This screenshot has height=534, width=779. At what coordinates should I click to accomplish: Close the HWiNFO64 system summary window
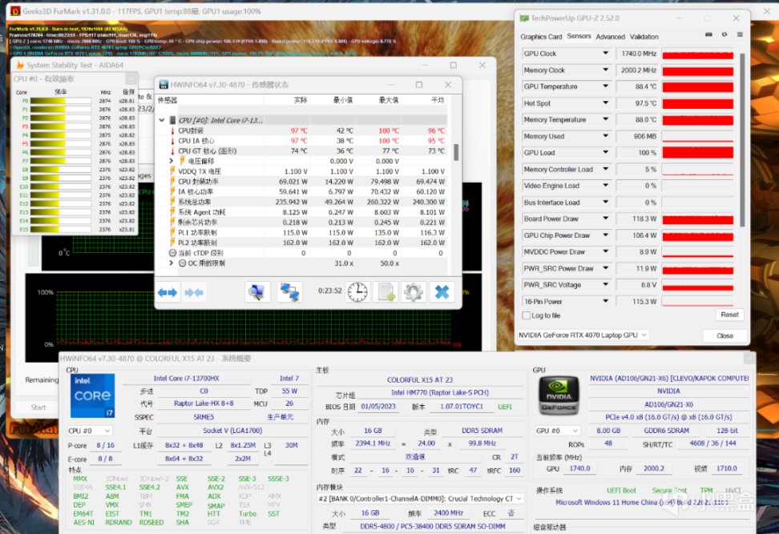tap(749, 358)
